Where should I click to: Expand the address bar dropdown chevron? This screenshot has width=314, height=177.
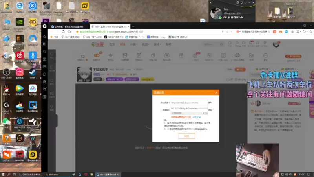point(232,32)
